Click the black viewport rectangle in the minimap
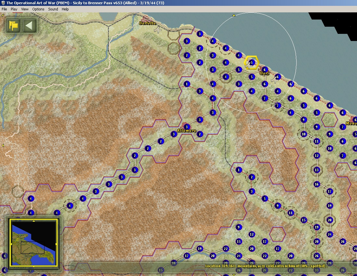Image resolution: width=357 pixels, height=276 pixels. tap(32, 248)
